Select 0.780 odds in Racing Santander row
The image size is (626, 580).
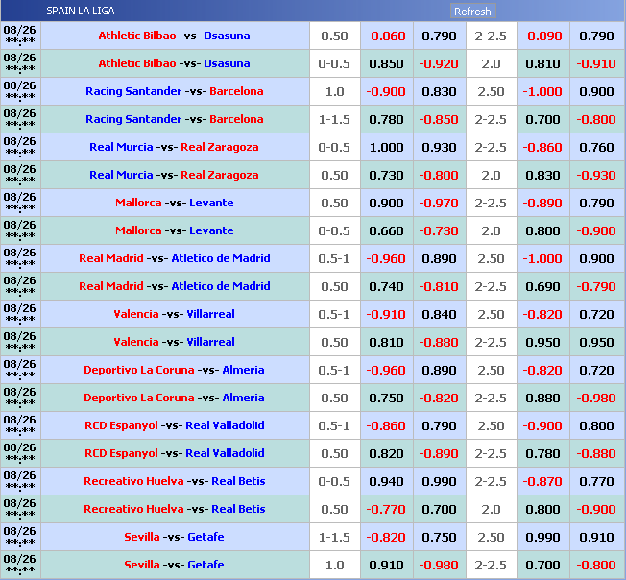pos(386,119)
